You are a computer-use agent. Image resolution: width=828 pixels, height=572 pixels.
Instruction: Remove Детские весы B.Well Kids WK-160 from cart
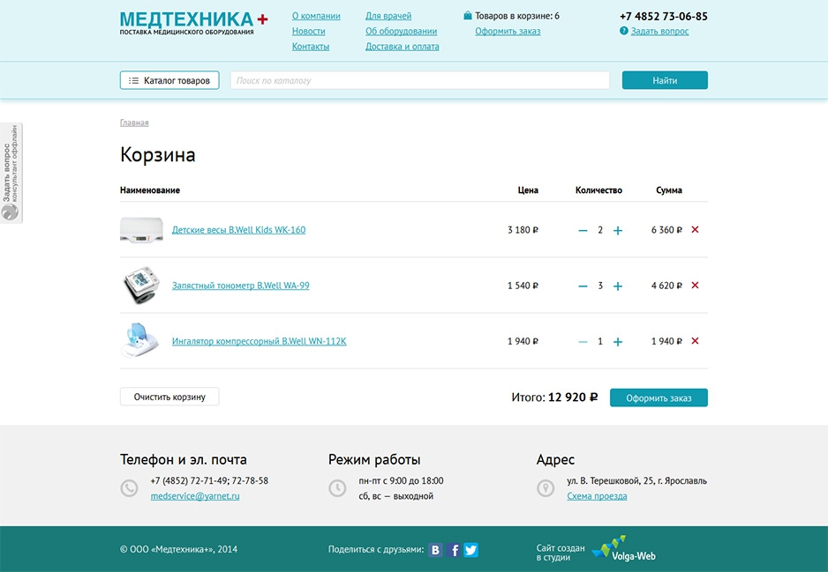(x=695, y=229)
